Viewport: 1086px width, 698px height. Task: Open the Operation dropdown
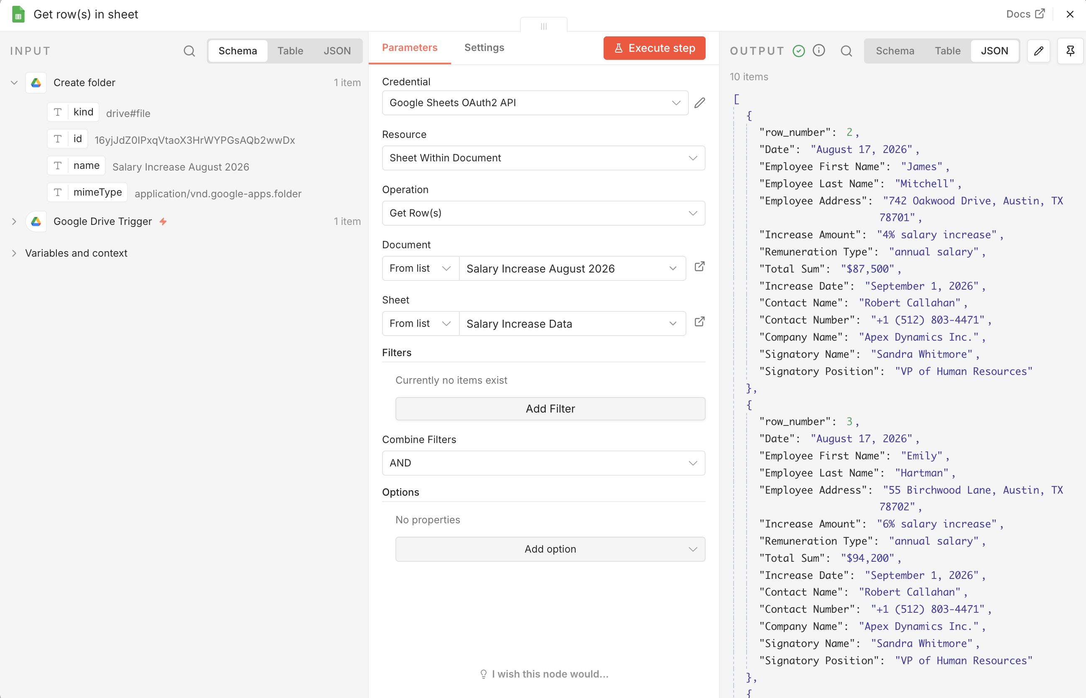(543, 213)
